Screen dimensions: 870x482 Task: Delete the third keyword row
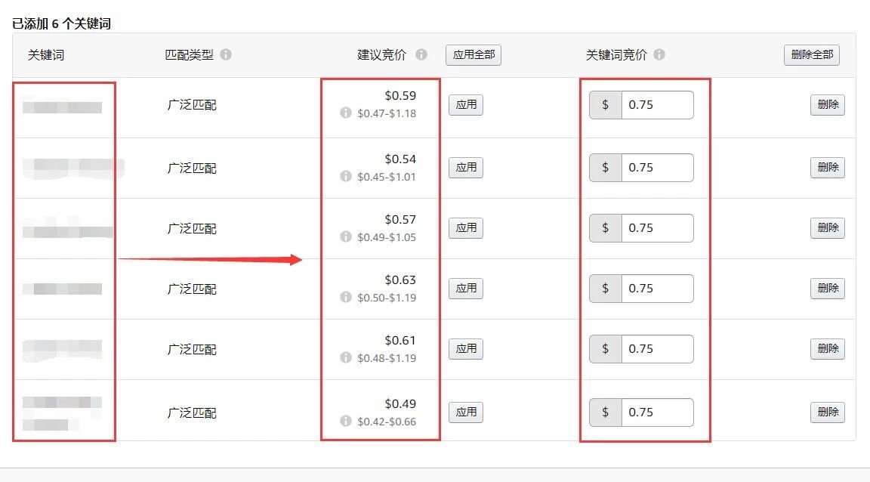(x=828, y=228)
